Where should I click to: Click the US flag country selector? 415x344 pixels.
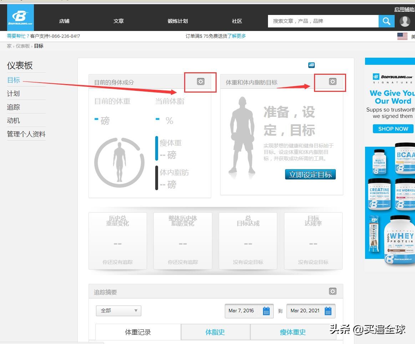(x=402, y=36)
